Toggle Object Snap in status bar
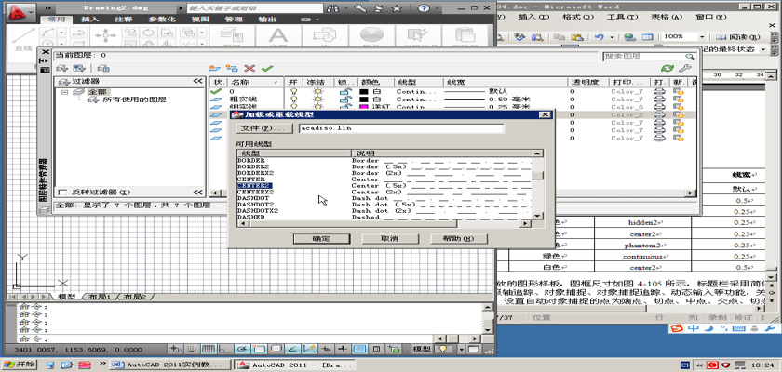Screen dimensions: 782x372 pyautogui.click(x=260, y=349)
